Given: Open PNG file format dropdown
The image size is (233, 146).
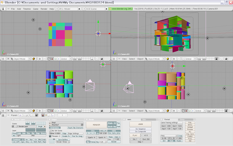Looking at the screenshot, I should (x=169, y=136).
